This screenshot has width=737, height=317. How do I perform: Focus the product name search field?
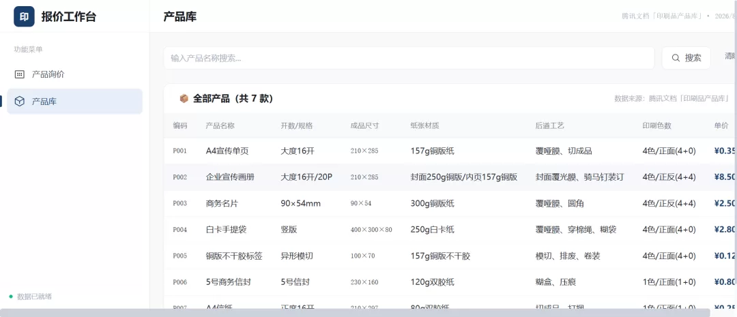pyautogui.click(x=409, y=58)
